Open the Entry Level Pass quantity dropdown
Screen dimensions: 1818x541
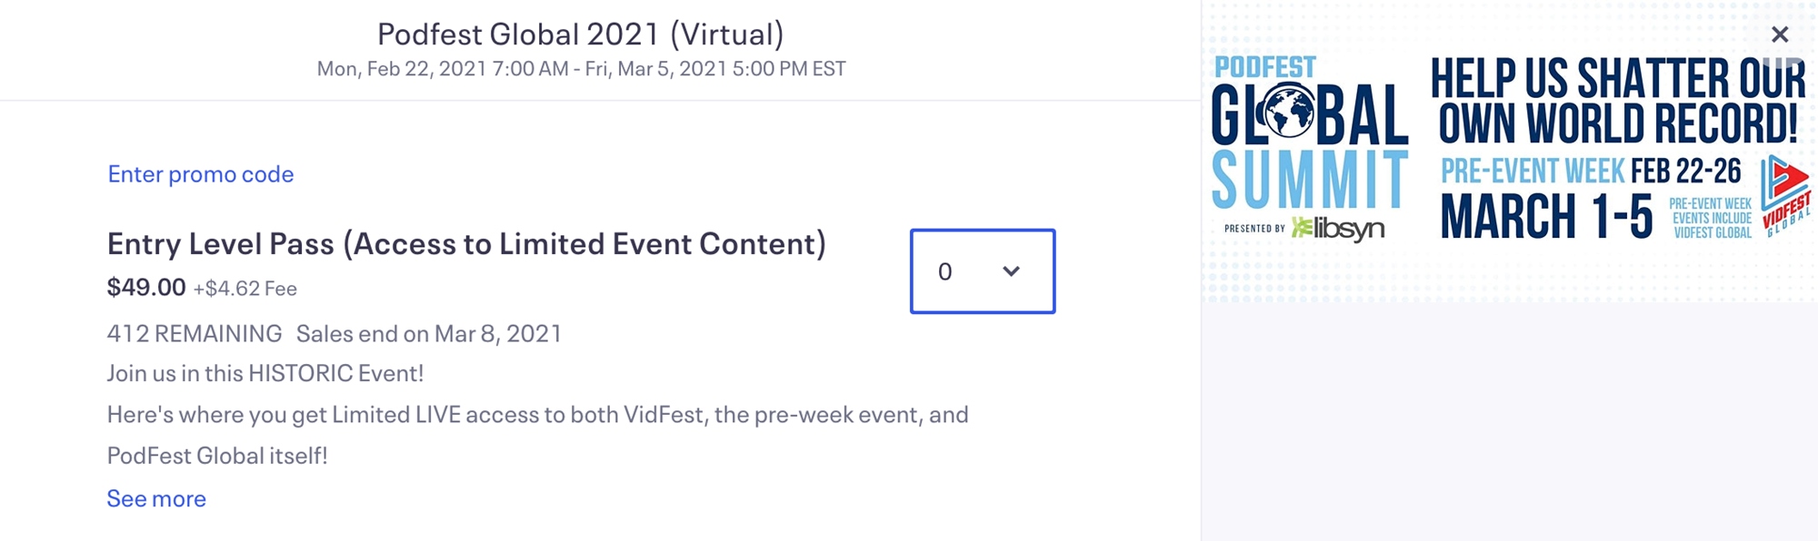click(x=982, y=271)
